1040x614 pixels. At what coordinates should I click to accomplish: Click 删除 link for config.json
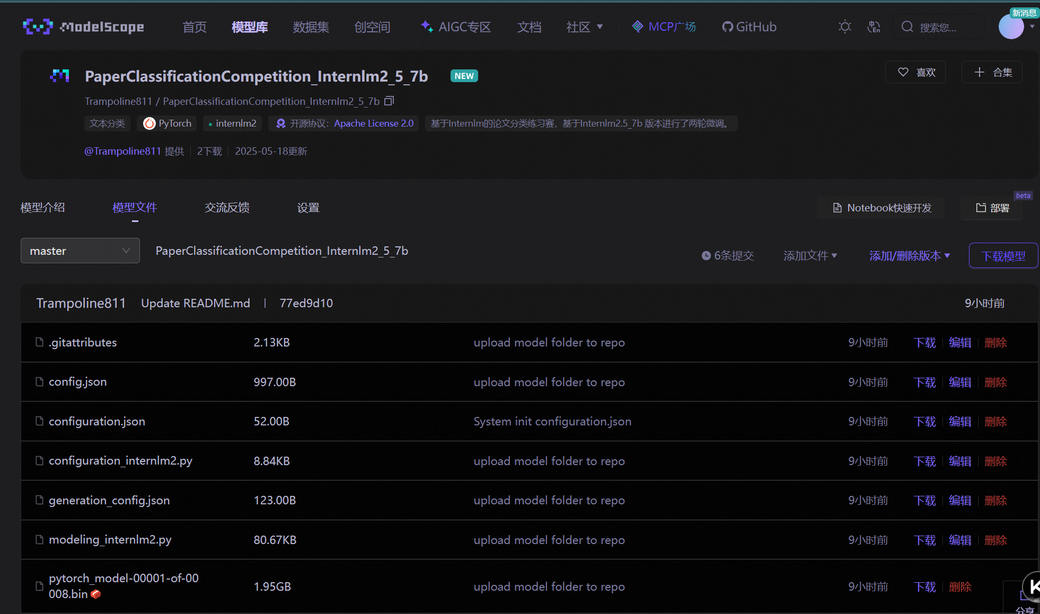tap(995, 382)
